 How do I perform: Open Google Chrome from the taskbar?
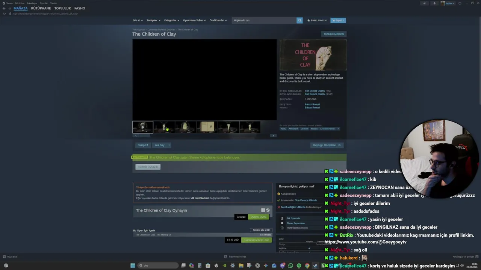(x=307, y=265)
